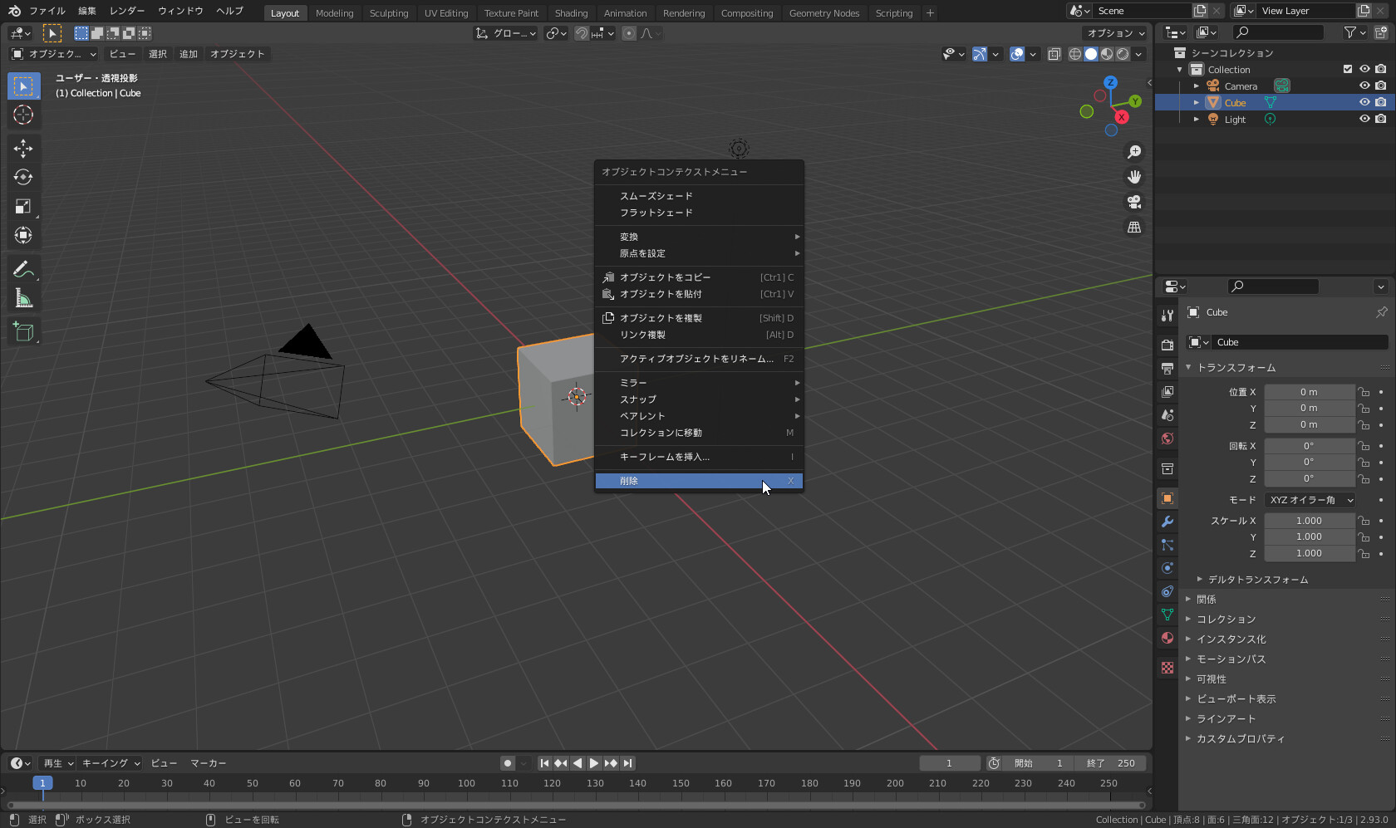Activate the Transform tool
Viewport: 1396px width, 828px height.
[23, 235]
